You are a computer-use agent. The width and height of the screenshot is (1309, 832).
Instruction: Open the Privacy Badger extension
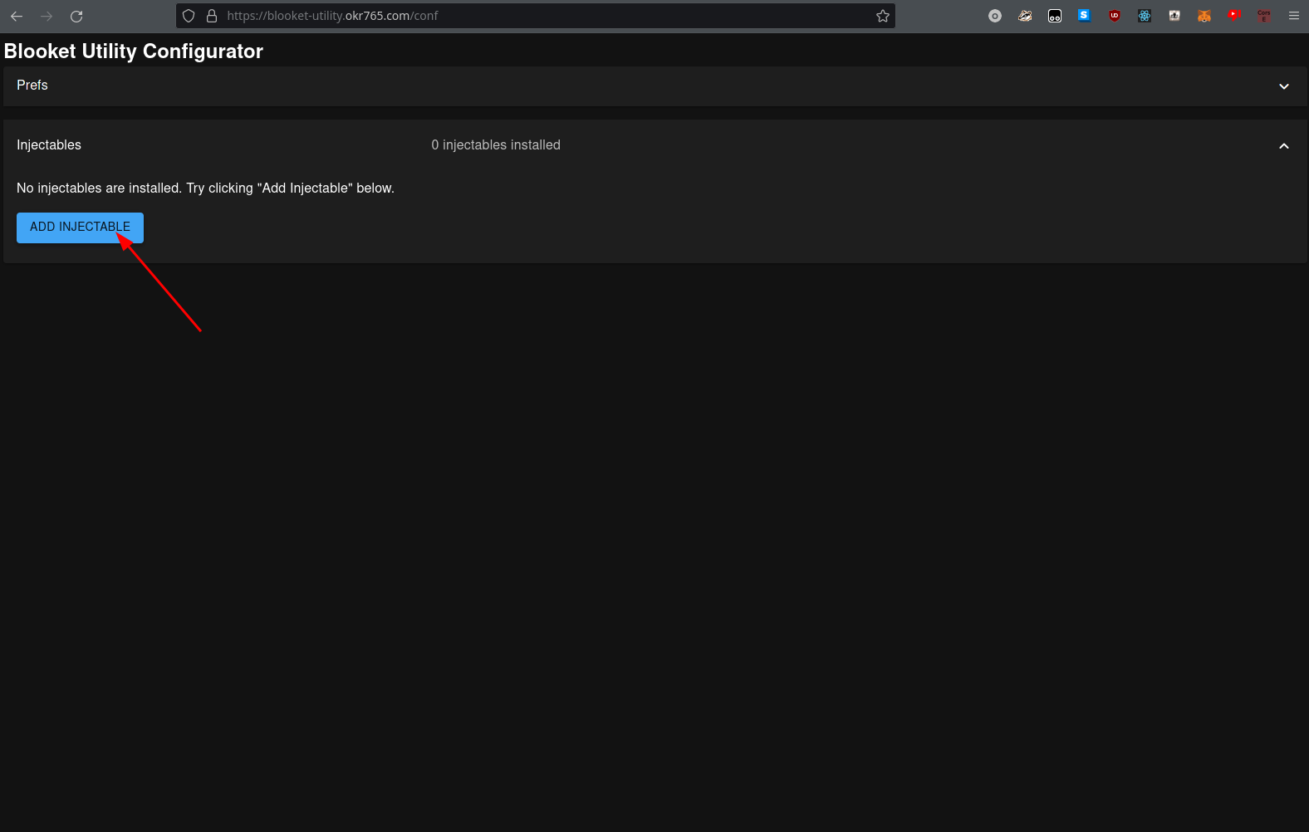(1025, 16)
